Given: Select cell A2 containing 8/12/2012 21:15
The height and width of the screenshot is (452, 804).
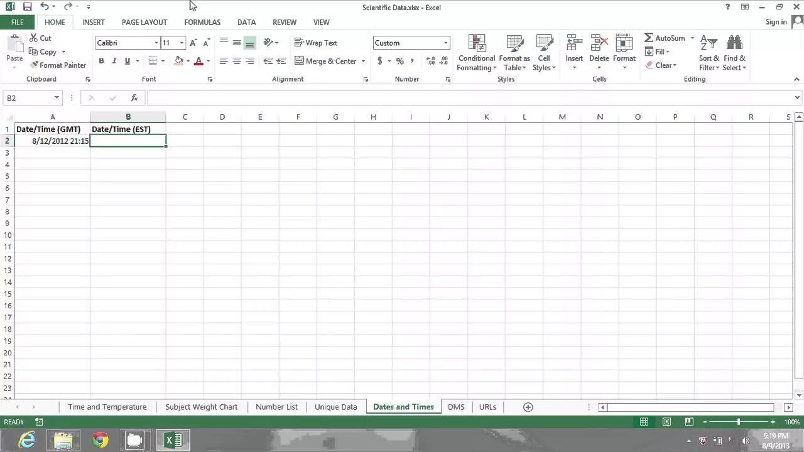Looking at the screenshot, I should (x=53, y=141).
